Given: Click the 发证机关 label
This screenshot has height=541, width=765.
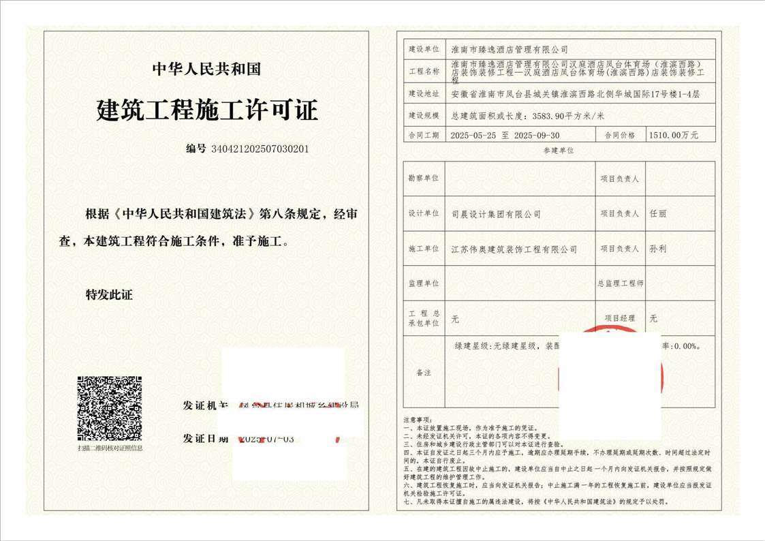Looking at the screenshot, I should point(206,405).
